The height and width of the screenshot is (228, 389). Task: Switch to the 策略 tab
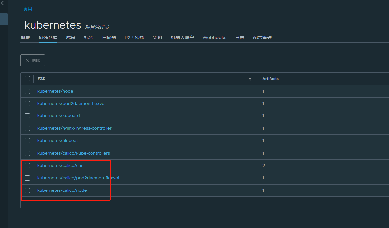[x=157, y=38]
